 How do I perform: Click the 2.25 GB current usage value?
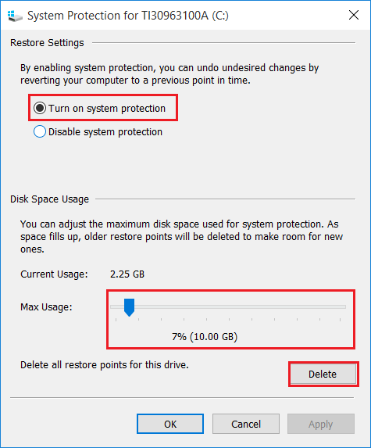point(127,274)
